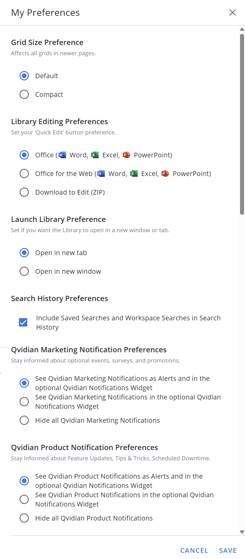Click Excel icon in Office for the Web
Screen dimensions: 245x559
(x=134, y=174)
